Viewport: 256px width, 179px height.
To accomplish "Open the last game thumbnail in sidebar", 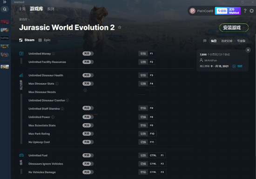I will 5,66.
